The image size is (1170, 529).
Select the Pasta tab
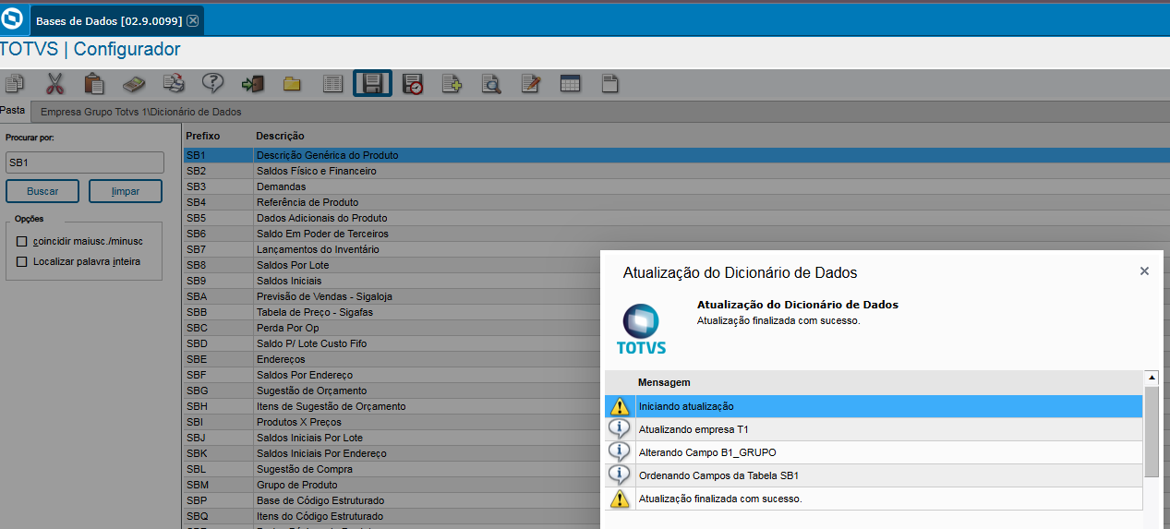tap(13, 110)
